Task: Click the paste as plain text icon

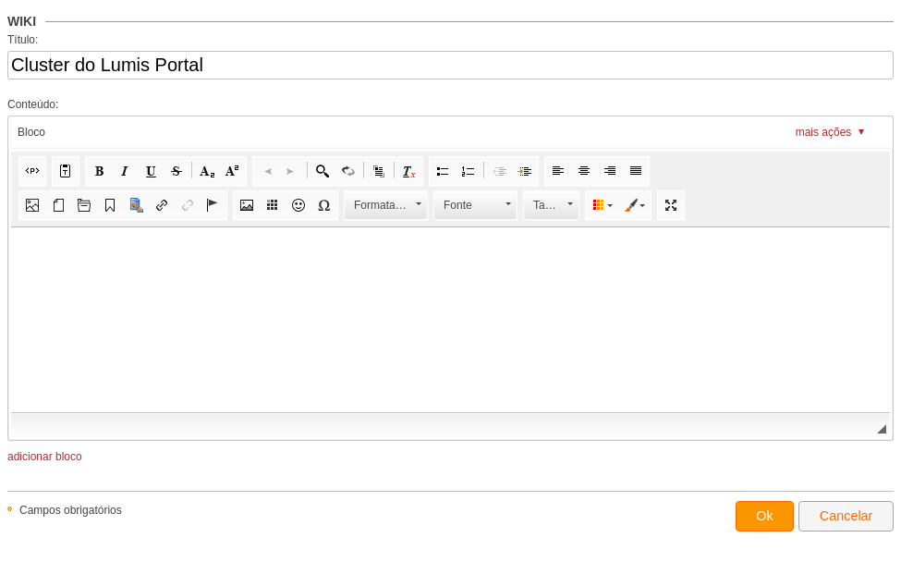Action: point(65,171)
